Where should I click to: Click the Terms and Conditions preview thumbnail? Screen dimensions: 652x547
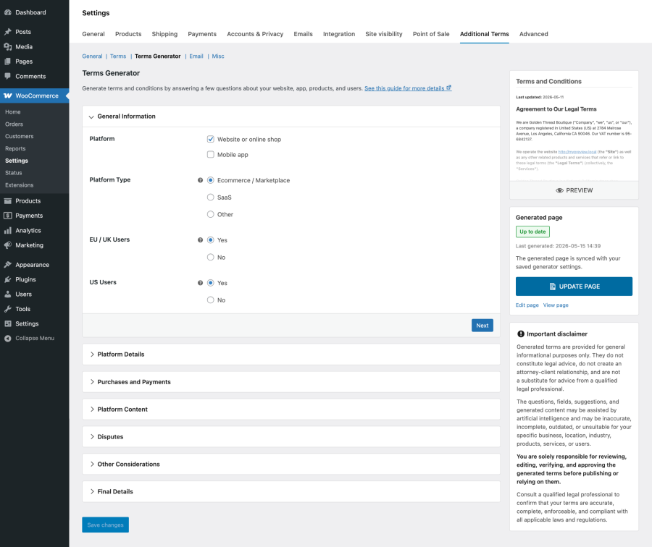coord(574,127)
